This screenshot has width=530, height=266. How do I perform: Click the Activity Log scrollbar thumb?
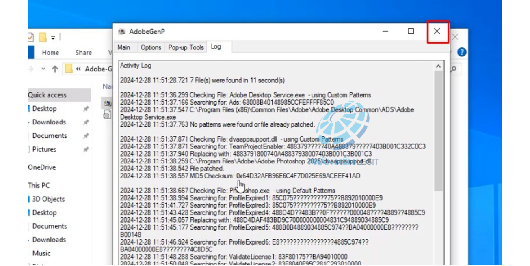(x=438, y=131)
